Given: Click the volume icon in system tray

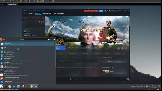Looking at the screenshot, I should click(139, 86).
